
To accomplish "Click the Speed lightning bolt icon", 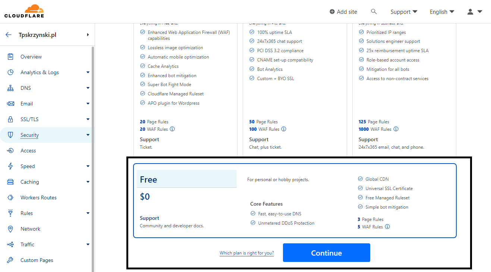I will 10,166.
